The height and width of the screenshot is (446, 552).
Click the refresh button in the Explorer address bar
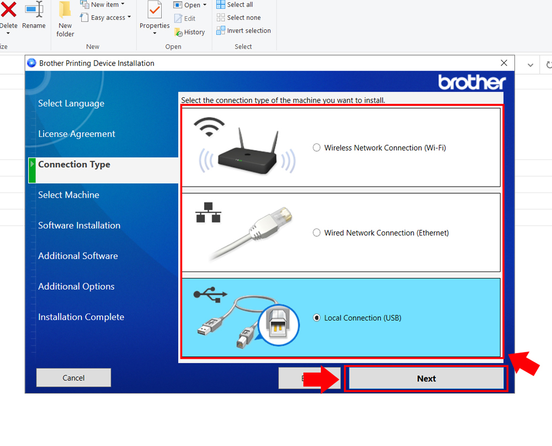pyautogui.click(x=548, y=65)
